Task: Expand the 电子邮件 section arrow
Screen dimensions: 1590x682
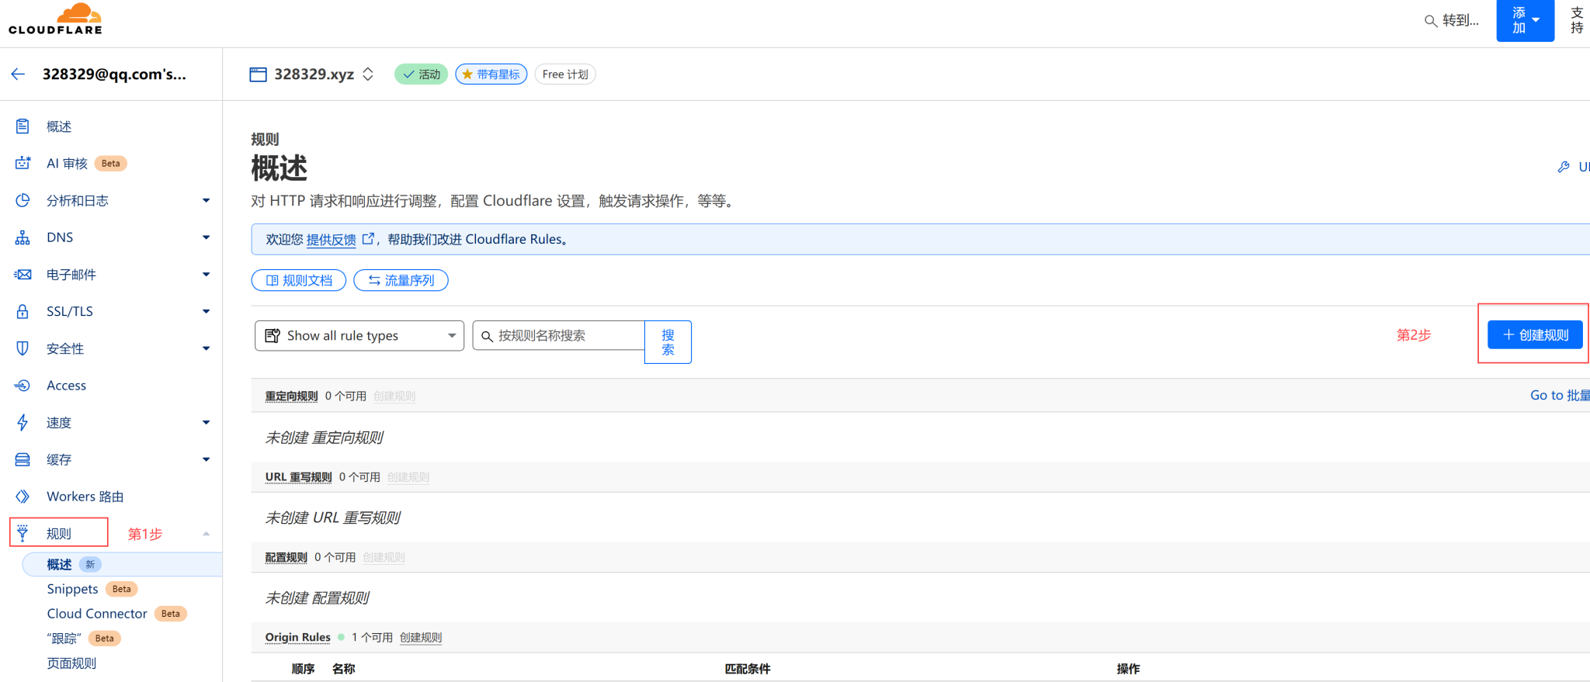Action: (x=206, y=274)
